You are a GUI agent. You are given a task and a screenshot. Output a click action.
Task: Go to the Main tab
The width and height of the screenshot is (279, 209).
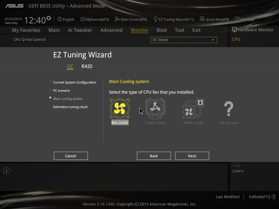pyautogui.click(x=54, y=30)
